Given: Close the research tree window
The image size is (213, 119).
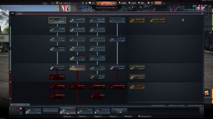Looking at the screenshot, I should [202, 13].
